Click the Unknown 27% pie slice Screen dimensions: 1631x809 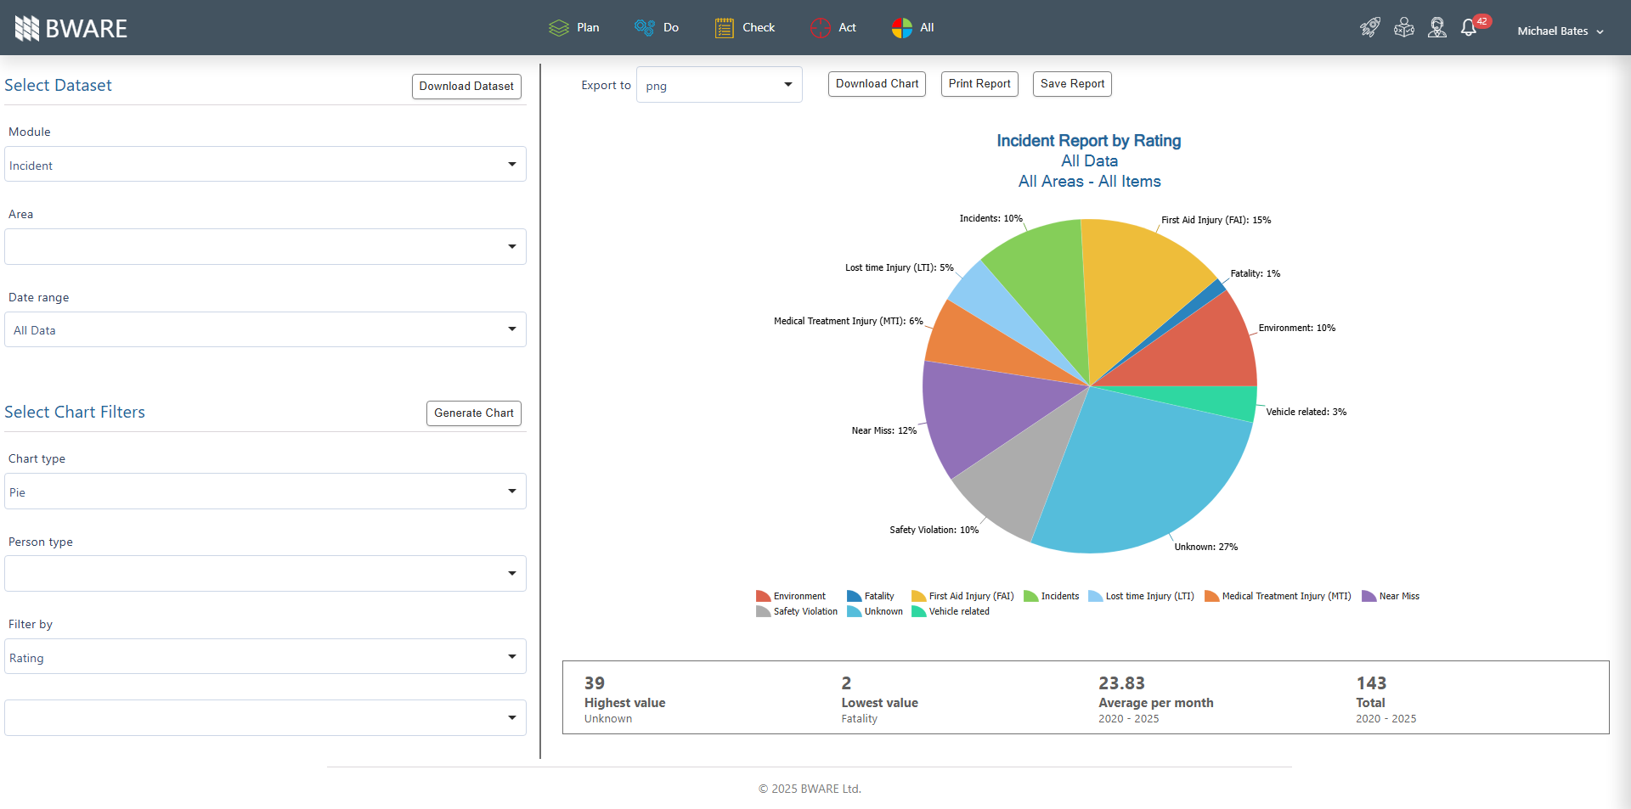click(x=1138, y=475)
